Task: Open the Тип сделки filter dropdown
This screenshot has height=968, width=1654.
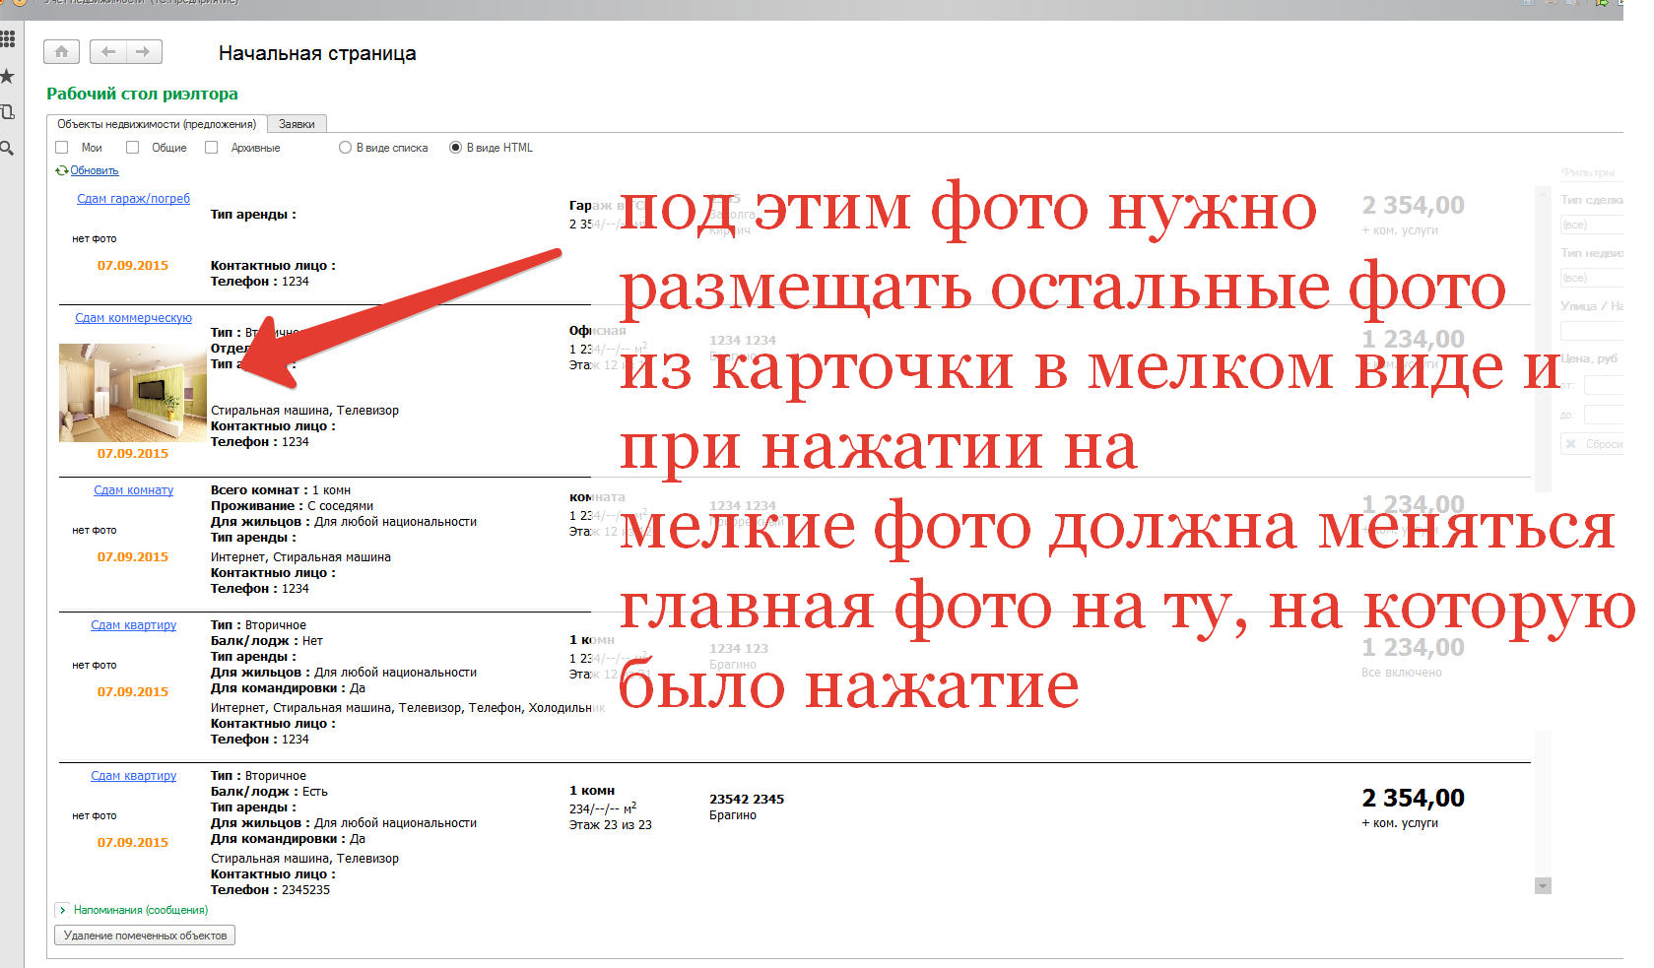Action: (1590, 225)
